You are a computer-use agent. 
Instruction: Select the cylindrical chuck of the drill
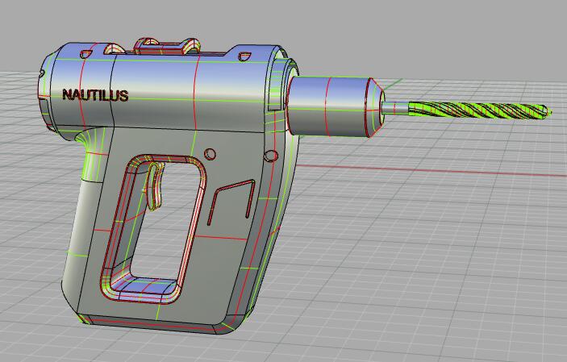pos(335,106)
